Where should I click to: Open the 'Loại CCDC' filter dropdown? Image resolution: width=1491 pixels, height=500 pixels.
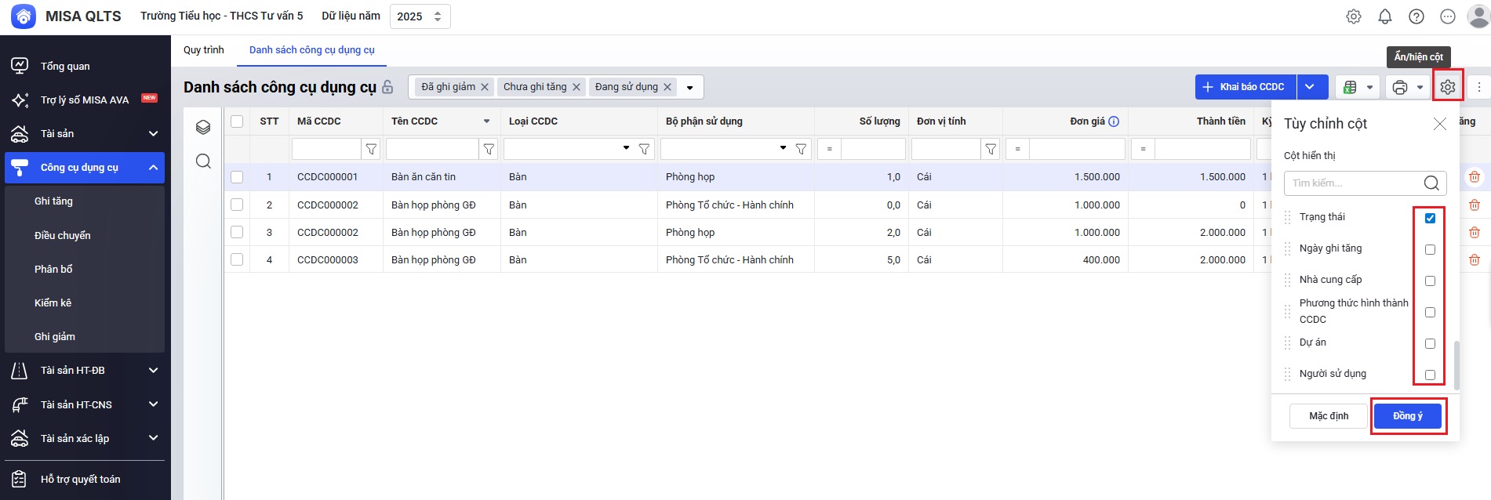[x=626, y=148]
